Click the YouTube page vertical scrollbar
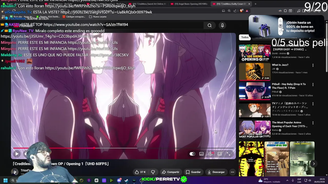328x184 pixels. coord(326,47)
